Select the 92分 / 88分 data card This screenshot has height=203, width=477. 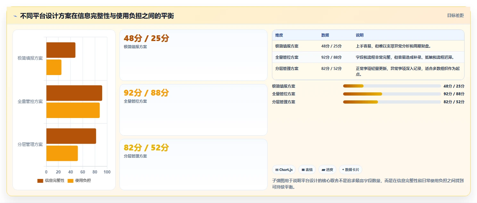pyautogui.click(x=193, y=110)
